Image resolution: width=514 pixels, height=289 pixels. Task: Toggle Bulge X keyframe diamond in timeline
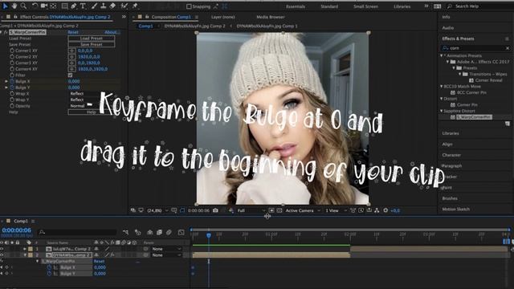(x=6, y=267)
